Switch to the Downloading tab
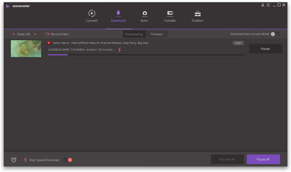Viewport: 291px width, 172px height. click(134, 34)
